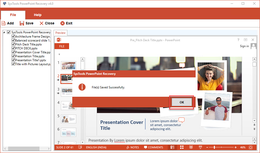
Task: Click the 46% zoom level
Action: point(243,147)
